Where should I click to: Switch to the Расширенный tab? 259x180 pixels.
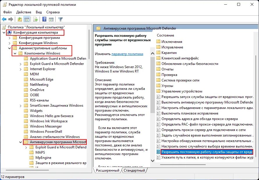108,170
